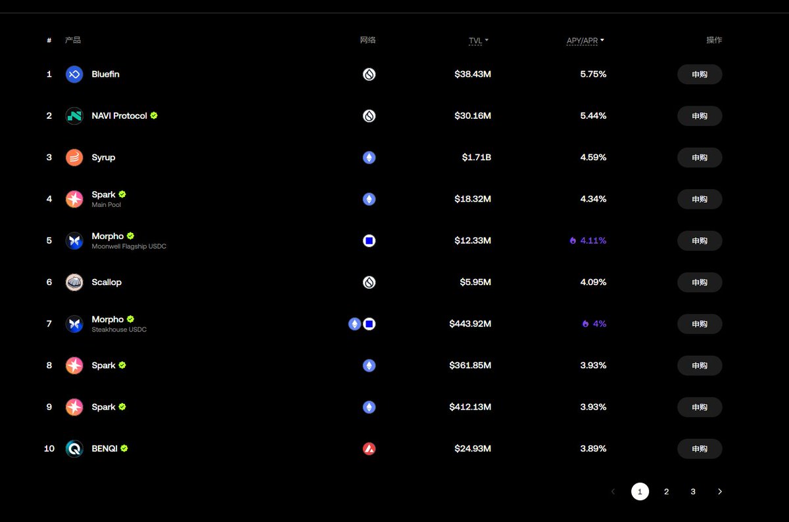789x522 pixels.
Task: Click Avalanche network icon in BENQI row
Action: [x=369, y=448]
